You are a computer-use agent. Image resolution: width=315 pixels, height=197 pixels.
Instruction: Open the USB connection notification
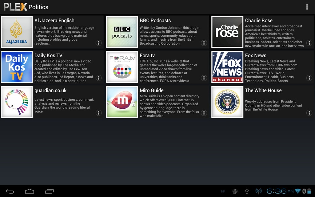click(x=247, y=191)
